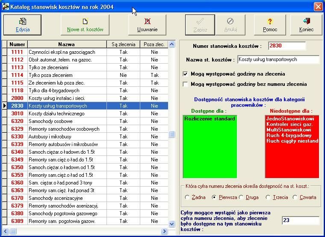The height and width of the screenshot is (237, 325).
Task: Select row 6340 Samoch.ciężar.o ładown.do 1.5t
Action: (x=88, y=152)
